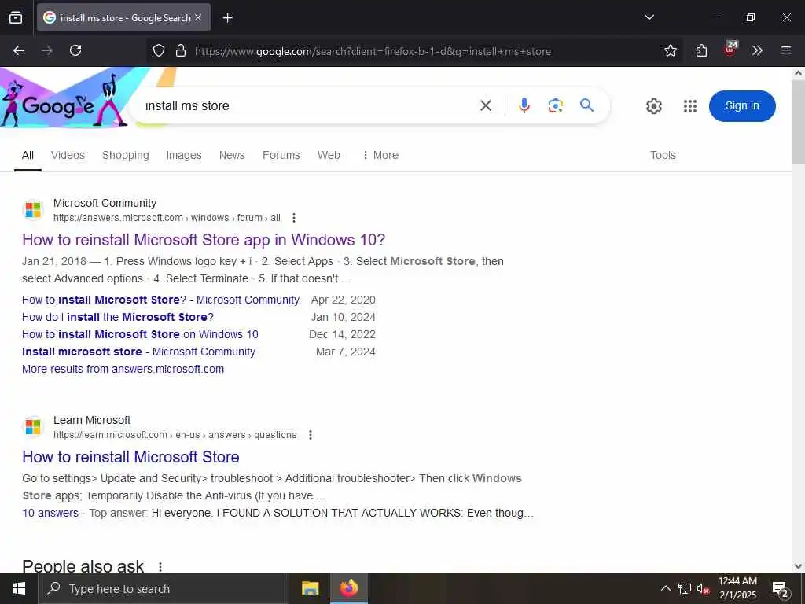This screenshot has width=805, height=604.
Task: Expand the More search filters
Action: click(380, 155)
